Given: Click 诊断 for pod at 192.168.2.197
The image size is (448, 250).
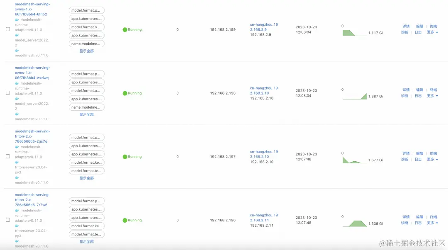Looking at the screenshot, I should coord(404,160).
